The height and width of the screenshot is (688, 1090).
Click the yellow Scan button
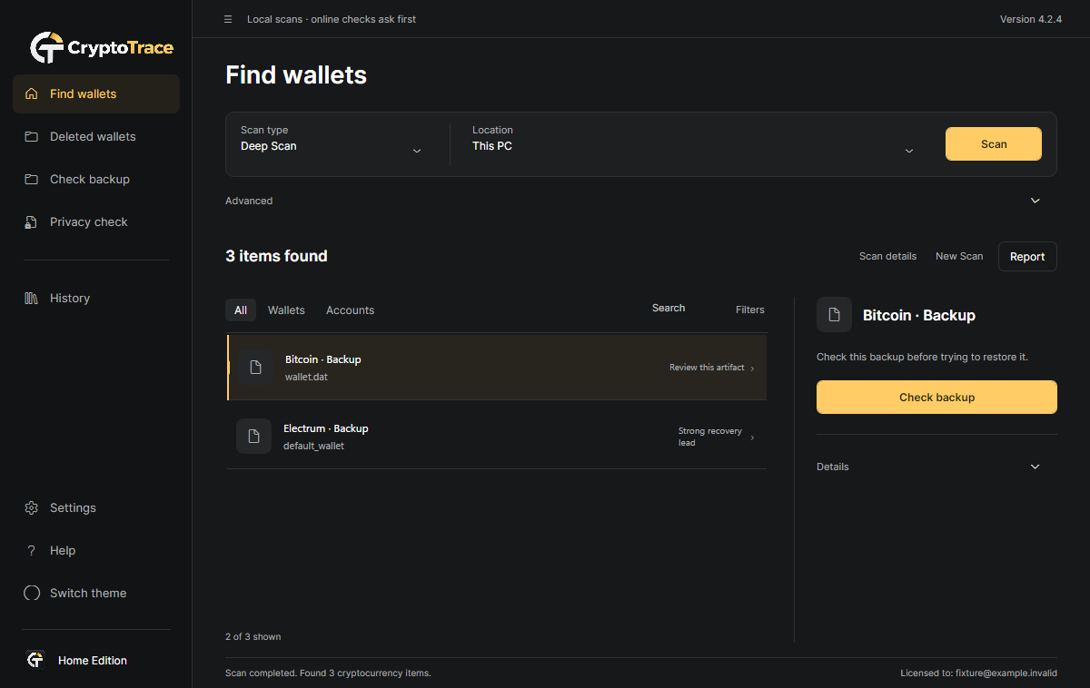(994, 143)
